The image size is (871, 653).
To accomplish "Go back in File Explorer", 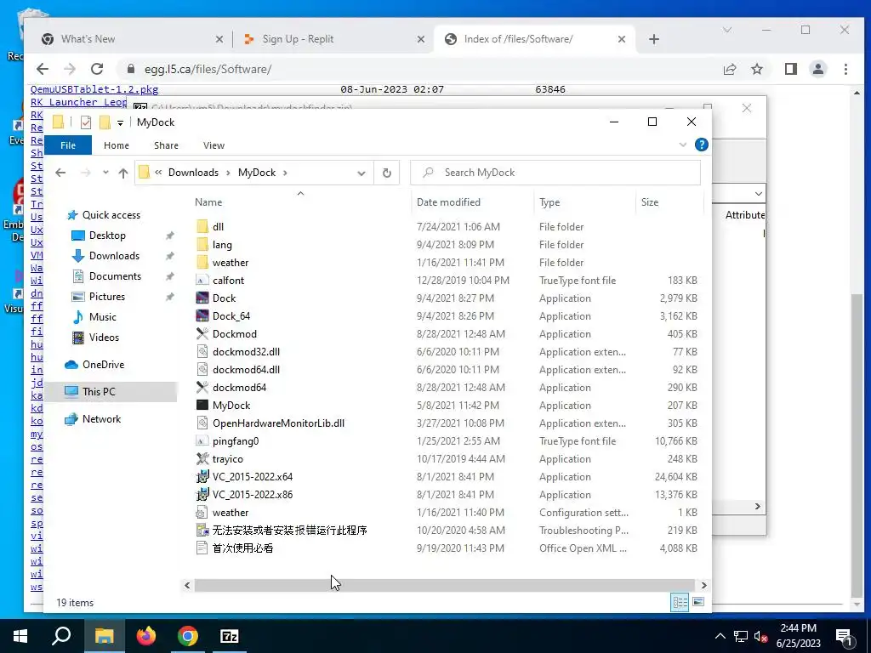I will [60, 173].
